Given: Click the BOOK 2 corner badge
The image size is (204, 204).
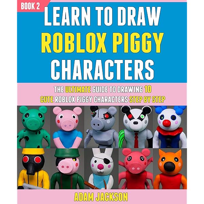Looking at the screenshot, I should [30, 6].
